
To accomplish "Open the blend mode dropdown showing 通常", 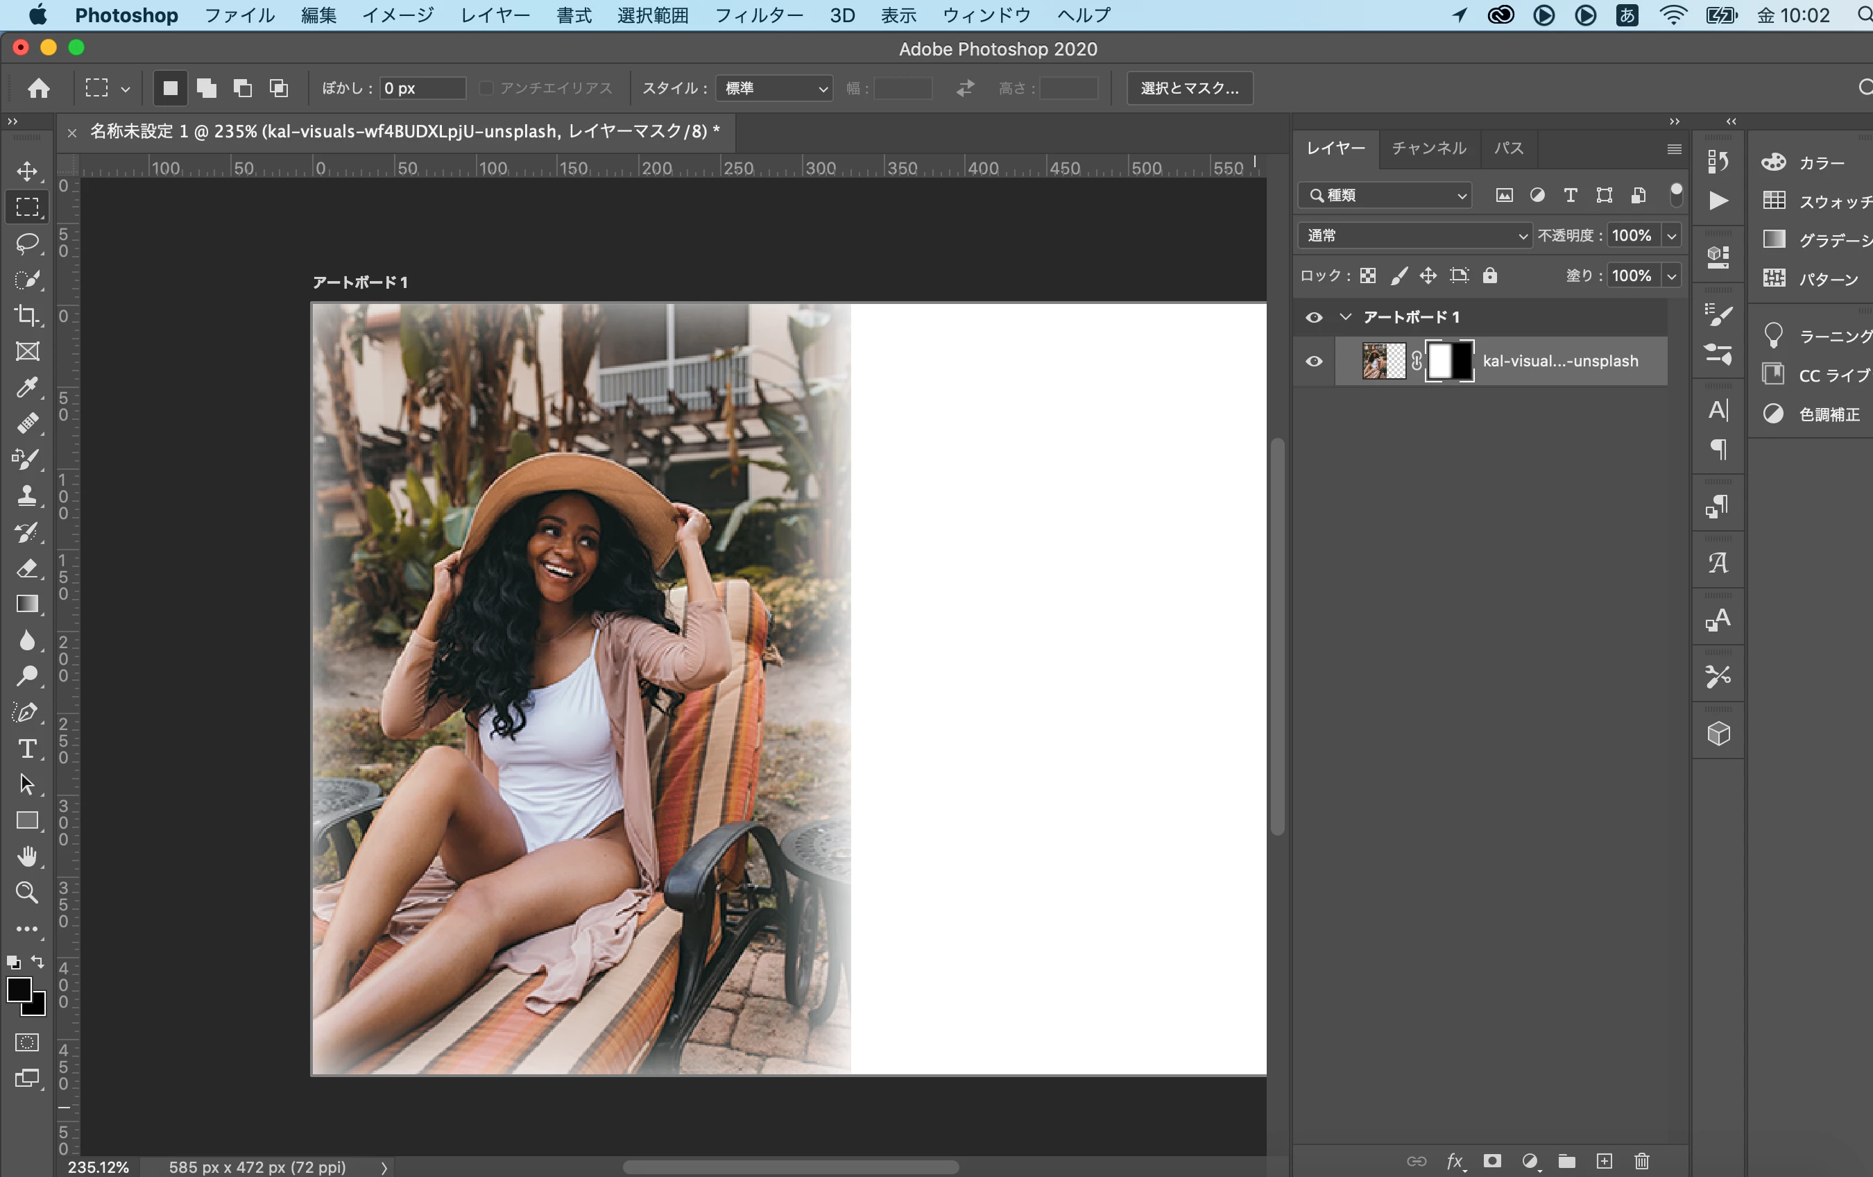I will (x=1414, y=235).
